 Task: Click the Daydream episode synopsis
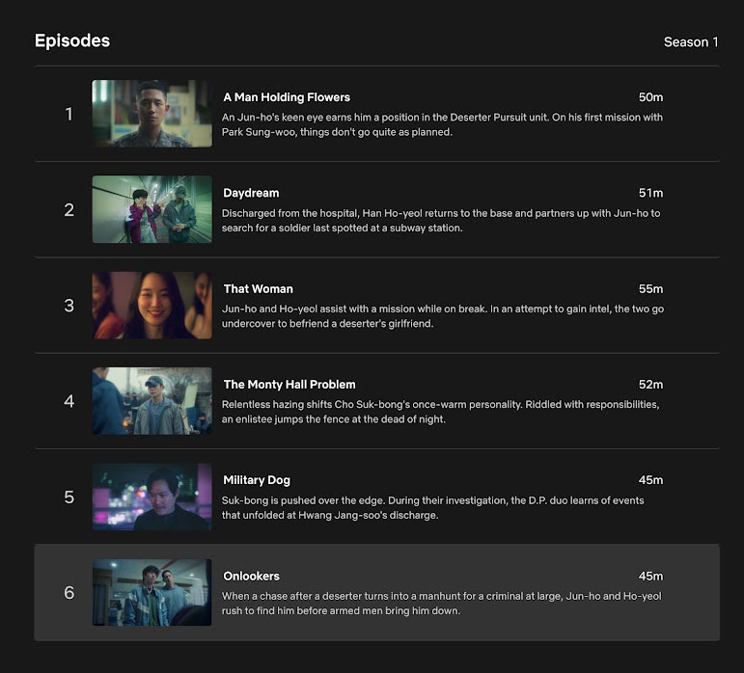441,221
